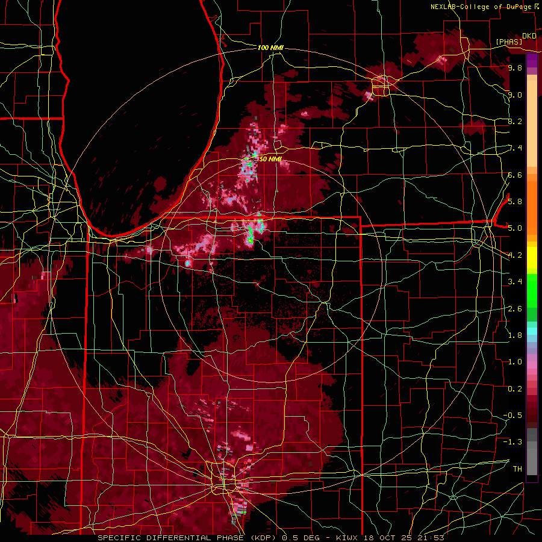Click the 2.6 scale value

tap(515, 309)
